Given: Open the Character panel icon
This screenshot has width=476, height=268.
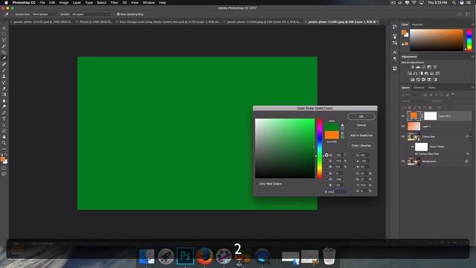Looking at the screenshot, I should click(x=395, y=52).
